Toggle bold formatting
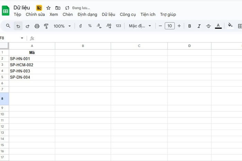The width and height of the screenshot is (242, 161). pyautogui.click(x=189, y=26)
